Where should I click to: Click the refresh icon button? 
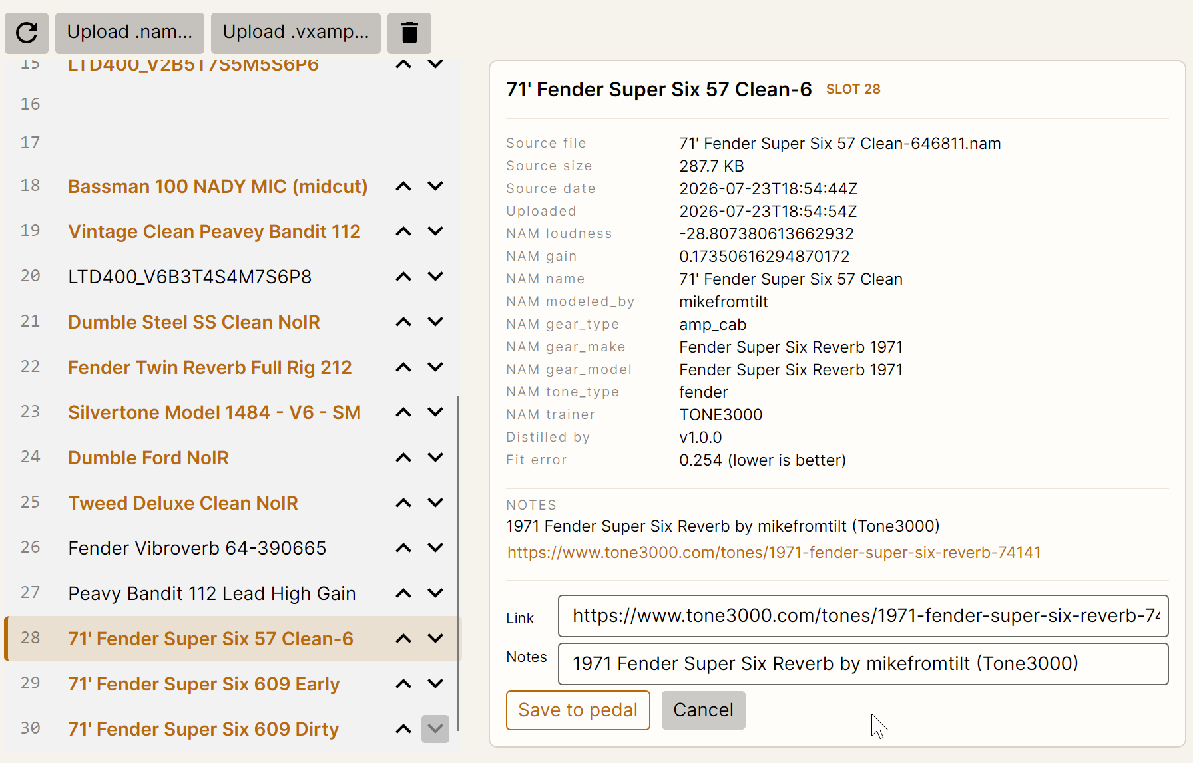point(27,33)
